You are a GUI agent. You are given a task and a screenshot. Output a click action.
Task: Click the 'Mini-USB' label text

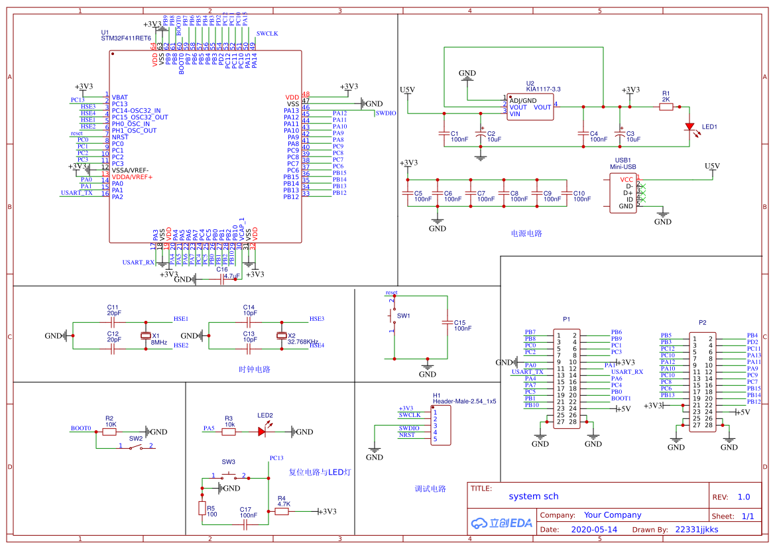[x=623, y=167]
